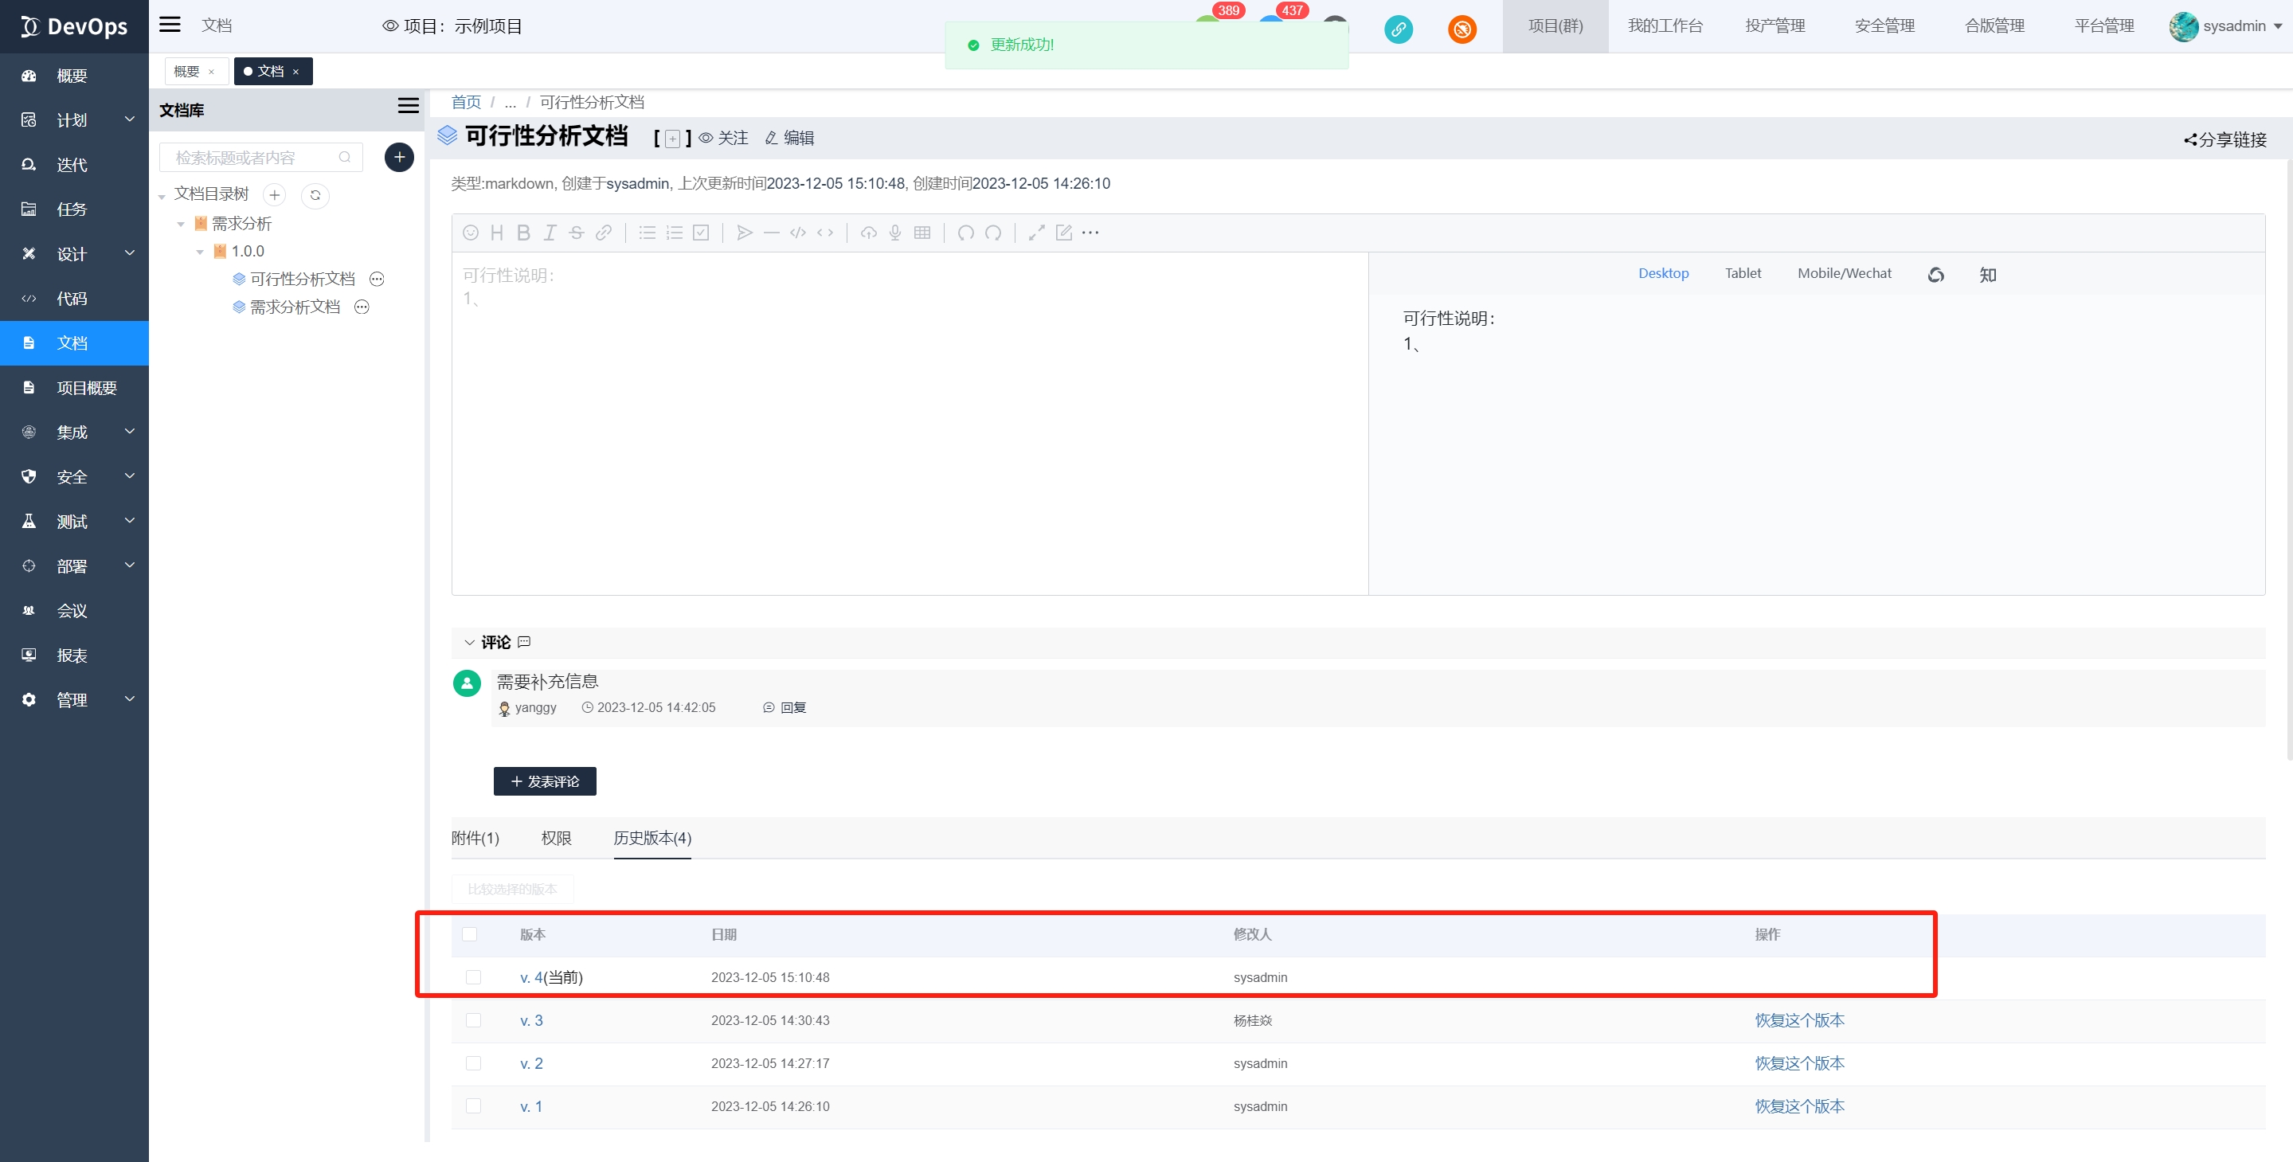The width and height of the screenshot is (2293, 1162).
Task: Switch to the 附件(1) tab
Action: pos(475,838)
